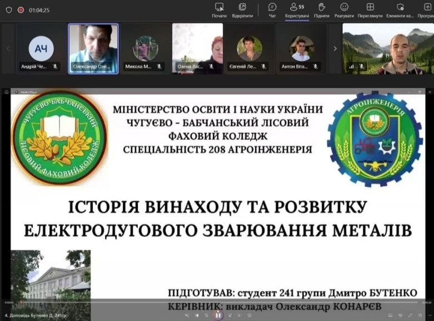Open the Чат (Chat) panel

272,9
